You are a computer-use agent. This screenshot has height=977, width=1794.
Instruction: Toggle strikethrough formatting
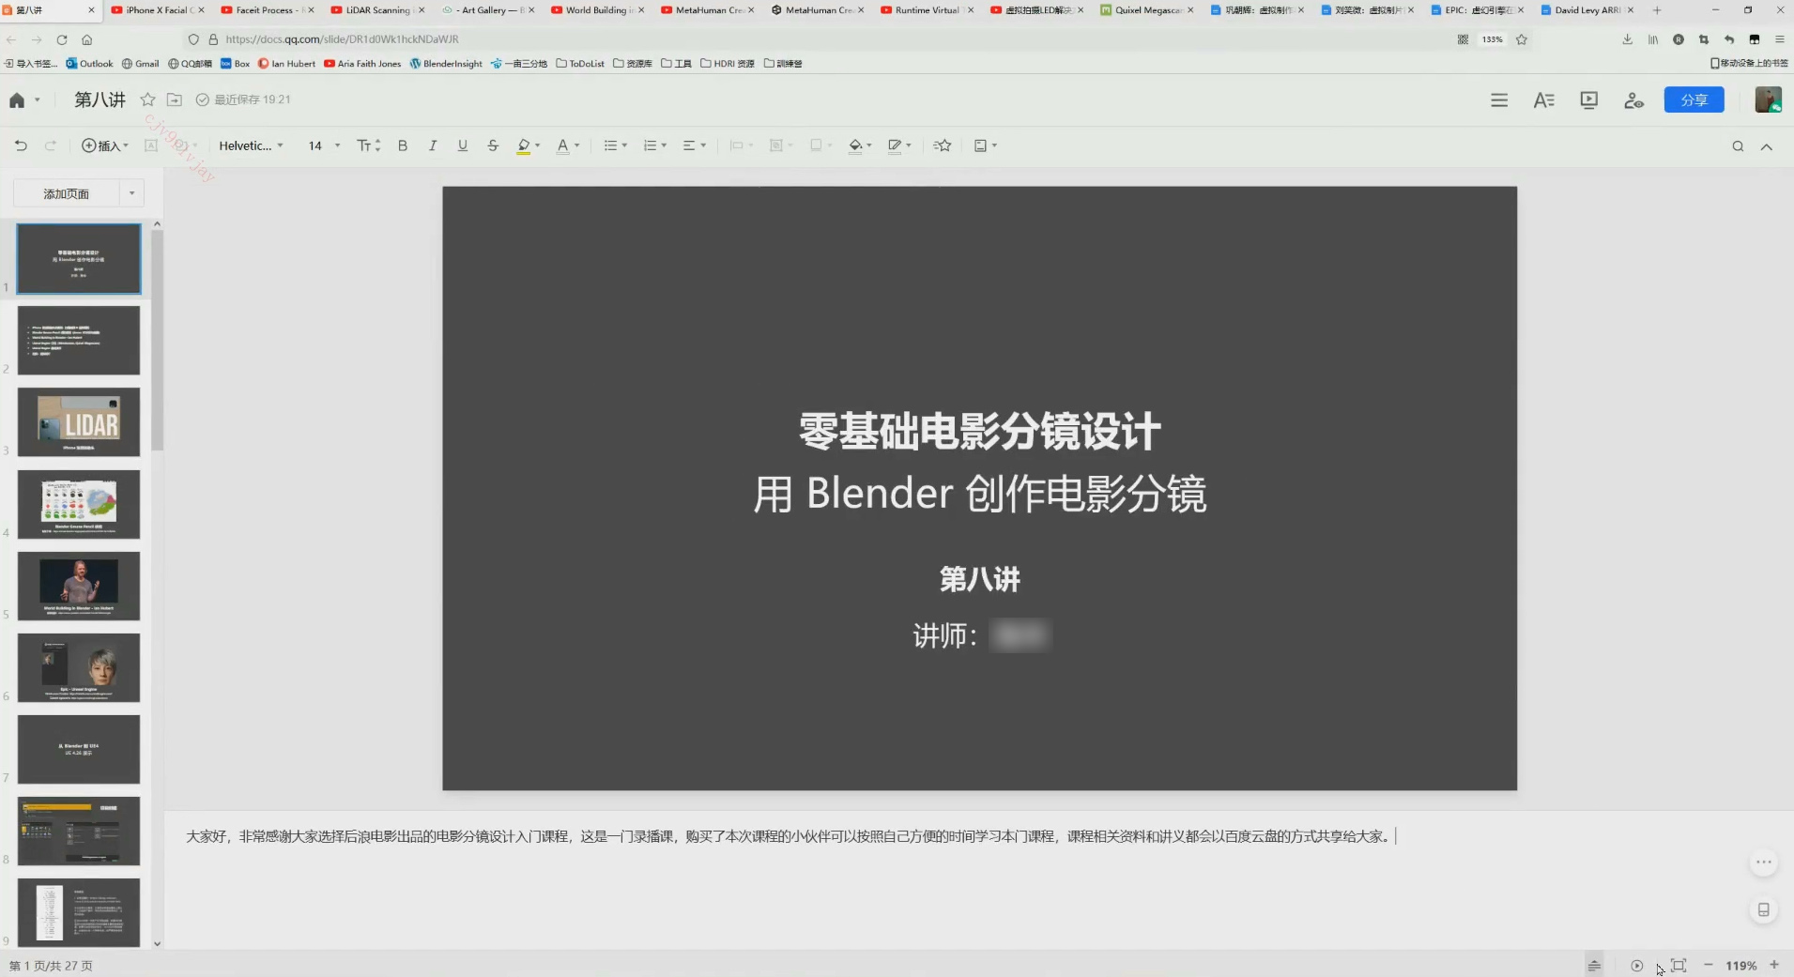493,145
